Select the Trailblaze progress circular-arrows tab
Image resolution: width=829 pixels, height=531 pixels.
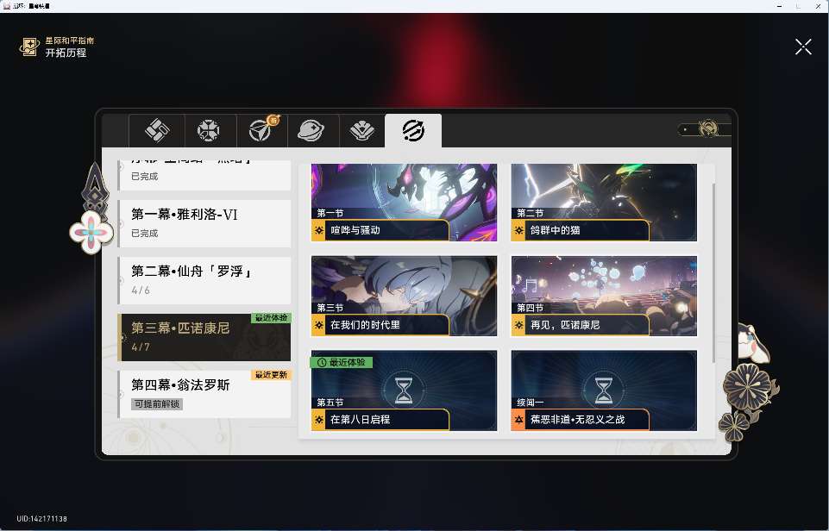[x=413, y=130]
